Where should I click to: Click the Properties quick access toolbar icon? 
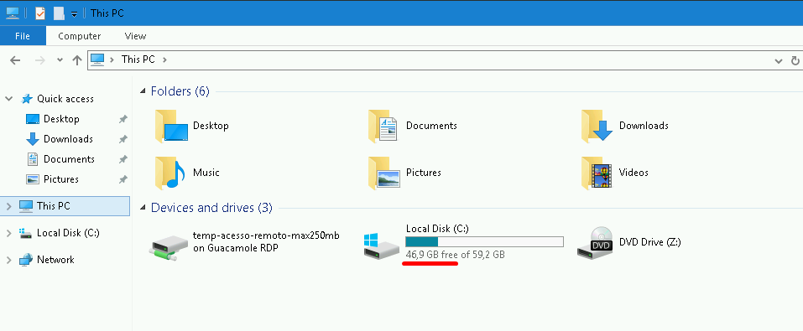click(40, 13)
